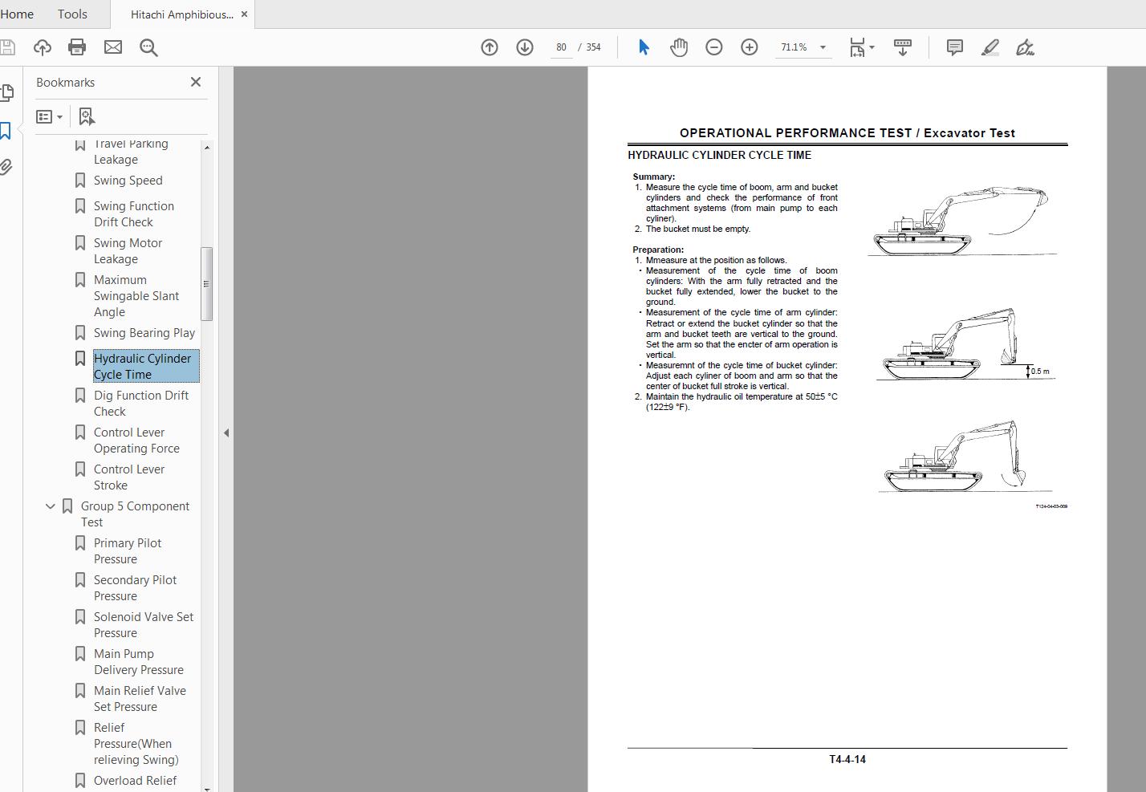Select the Hitachi Amphibious document tab
Image resolution: width=1146 pixels, height=792 pixels.
[182, 14]
